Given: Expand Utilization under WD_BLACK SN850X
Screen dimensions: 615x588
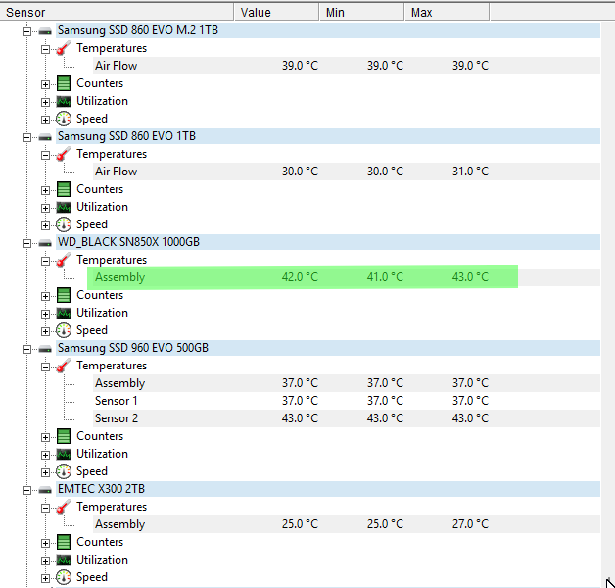Looking at the screenshot, I should [x=45, y=314].
